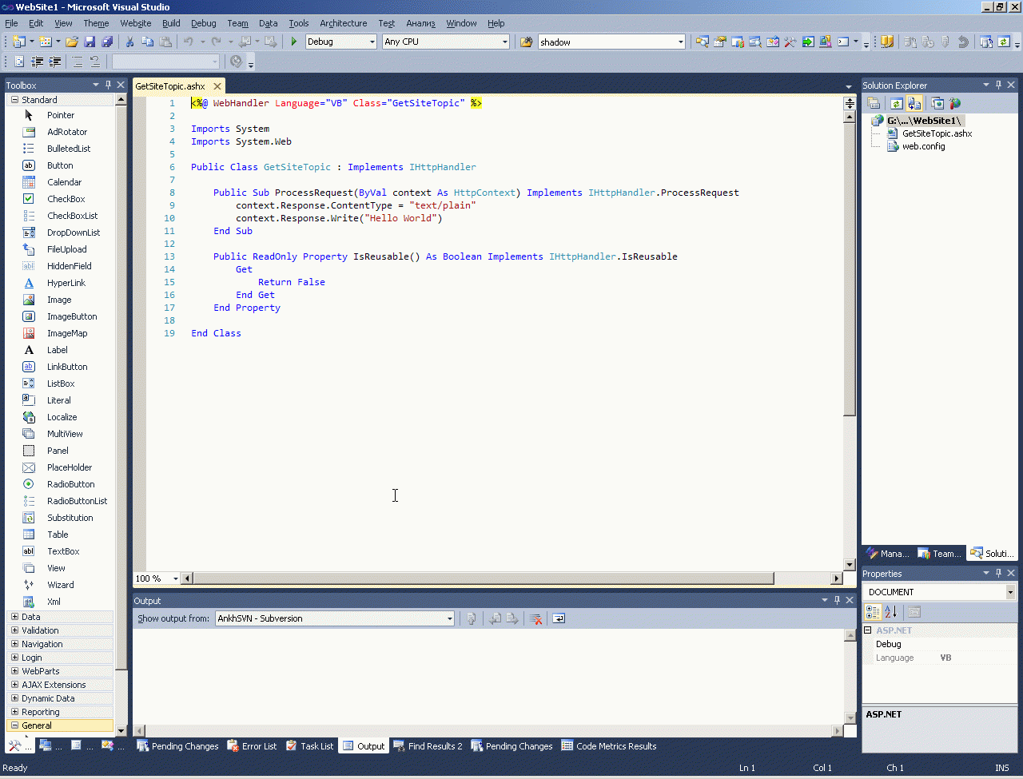Switch to the Error List tab
This screenshot has height=779, width=1023.
252,746
